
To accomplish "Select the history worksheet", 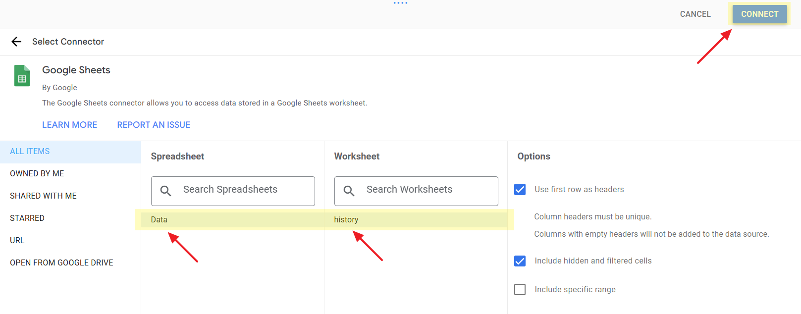I will pos(346,220).
